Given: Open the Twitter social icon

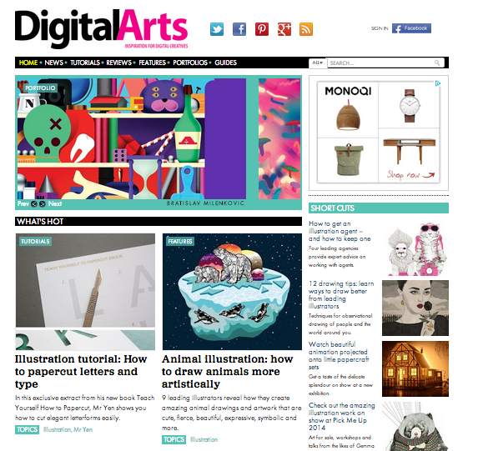Looking at the screenshot, I should (x=217, y=29).
